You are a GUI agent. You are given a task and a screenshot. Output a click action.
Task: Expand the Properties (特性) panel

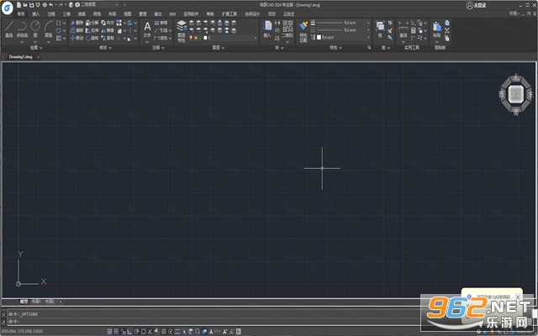[x=336, y=48]
